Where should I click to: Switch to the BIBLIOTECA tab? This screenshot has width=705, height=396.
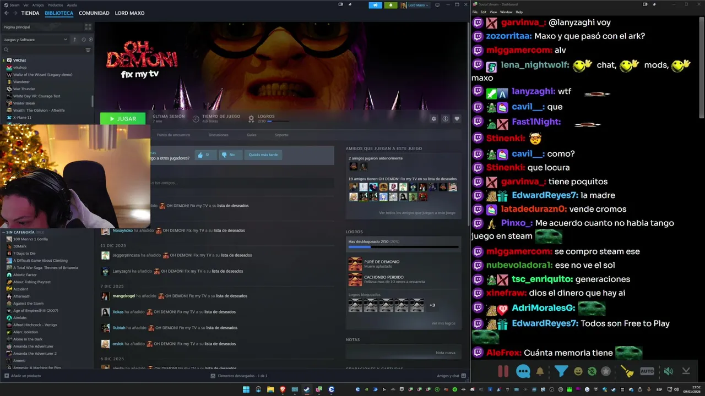coord(59,13)
